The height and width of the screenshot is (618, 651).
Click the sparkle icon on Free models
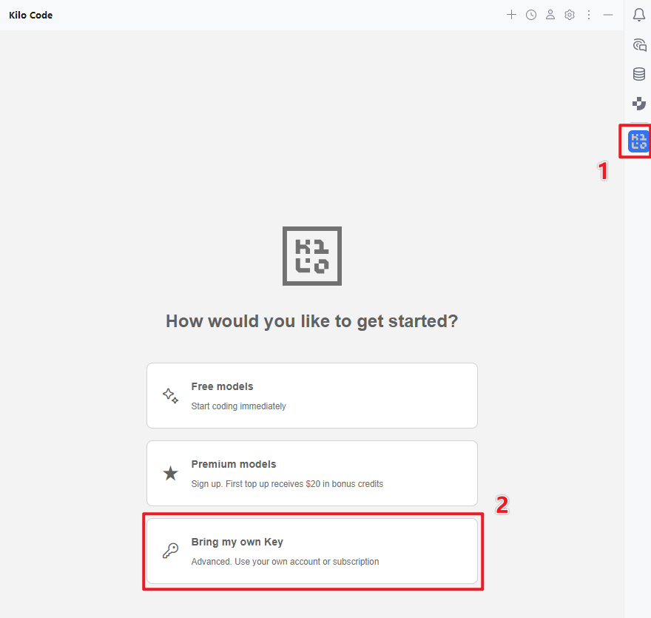coord(170,396)
